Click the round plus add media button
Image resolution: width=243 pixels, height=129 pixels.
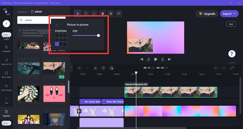pos(6,24)
